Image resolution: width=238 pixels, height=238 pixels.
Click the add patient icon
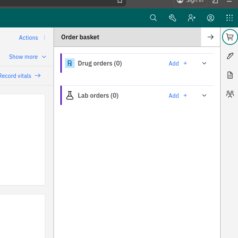192,18
